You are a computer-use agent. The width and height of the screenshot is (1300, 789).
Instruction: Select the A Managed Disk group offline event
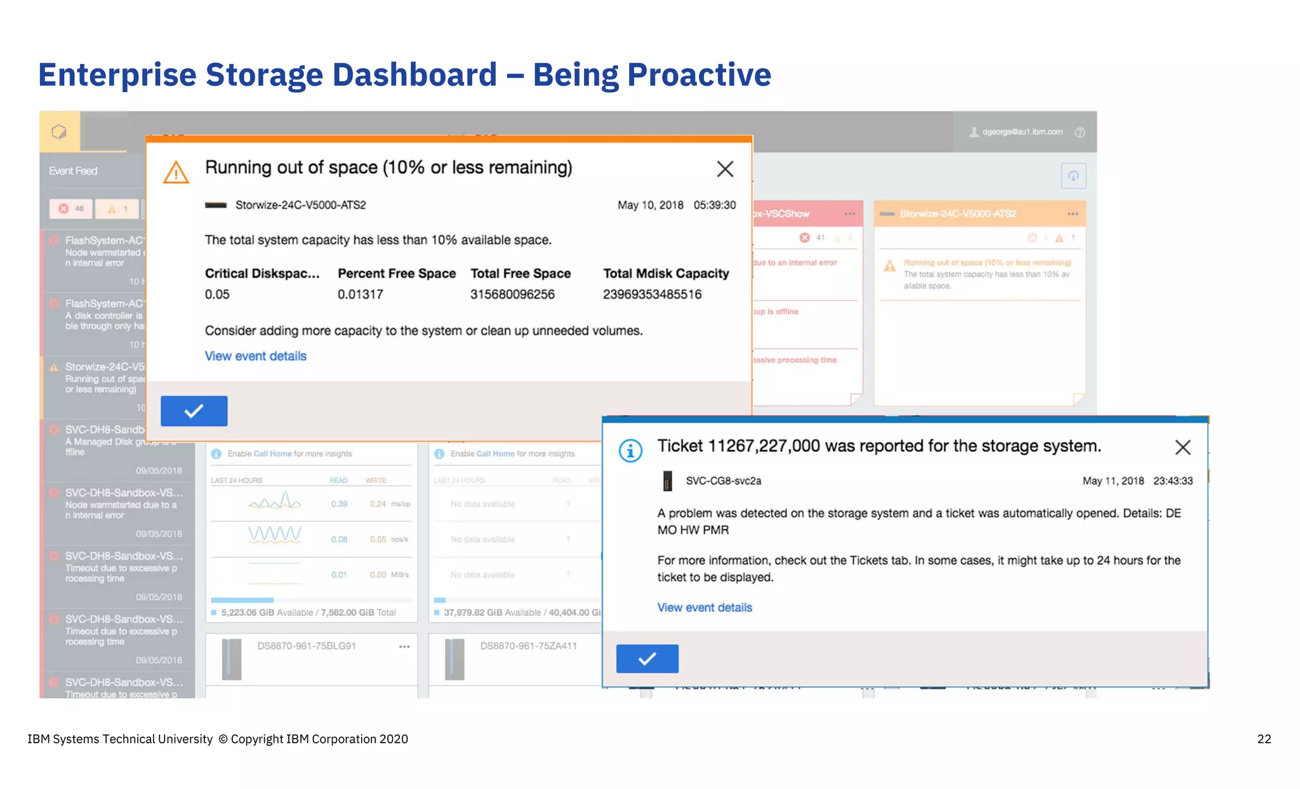click(119, 449)
